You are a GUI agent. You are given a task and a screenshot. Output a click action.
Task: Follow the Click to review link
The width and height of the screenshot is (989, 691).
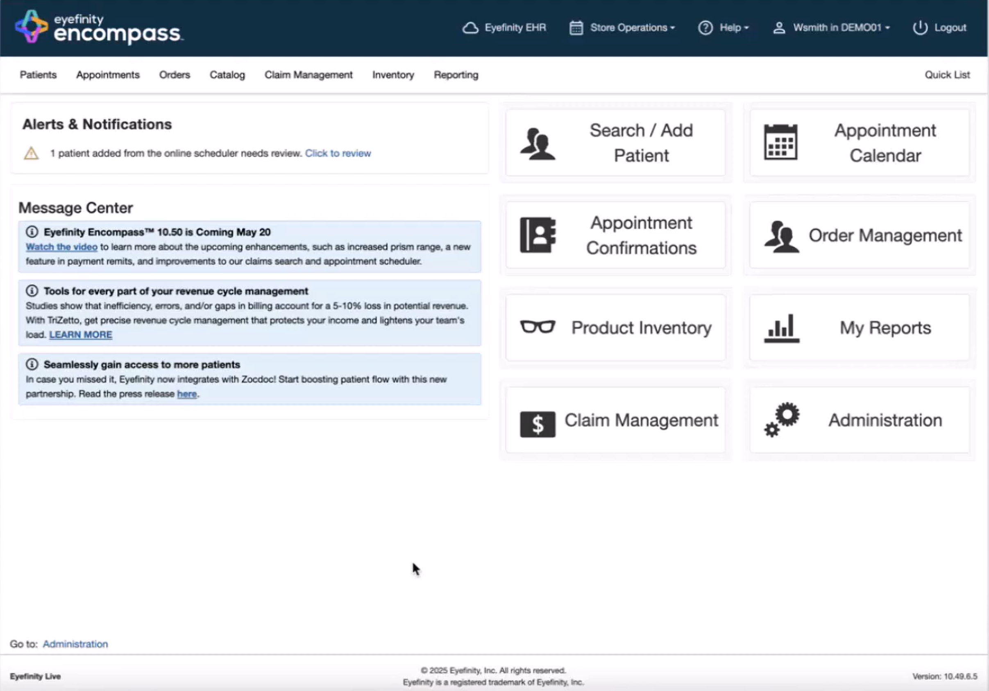tap(338, 153)
